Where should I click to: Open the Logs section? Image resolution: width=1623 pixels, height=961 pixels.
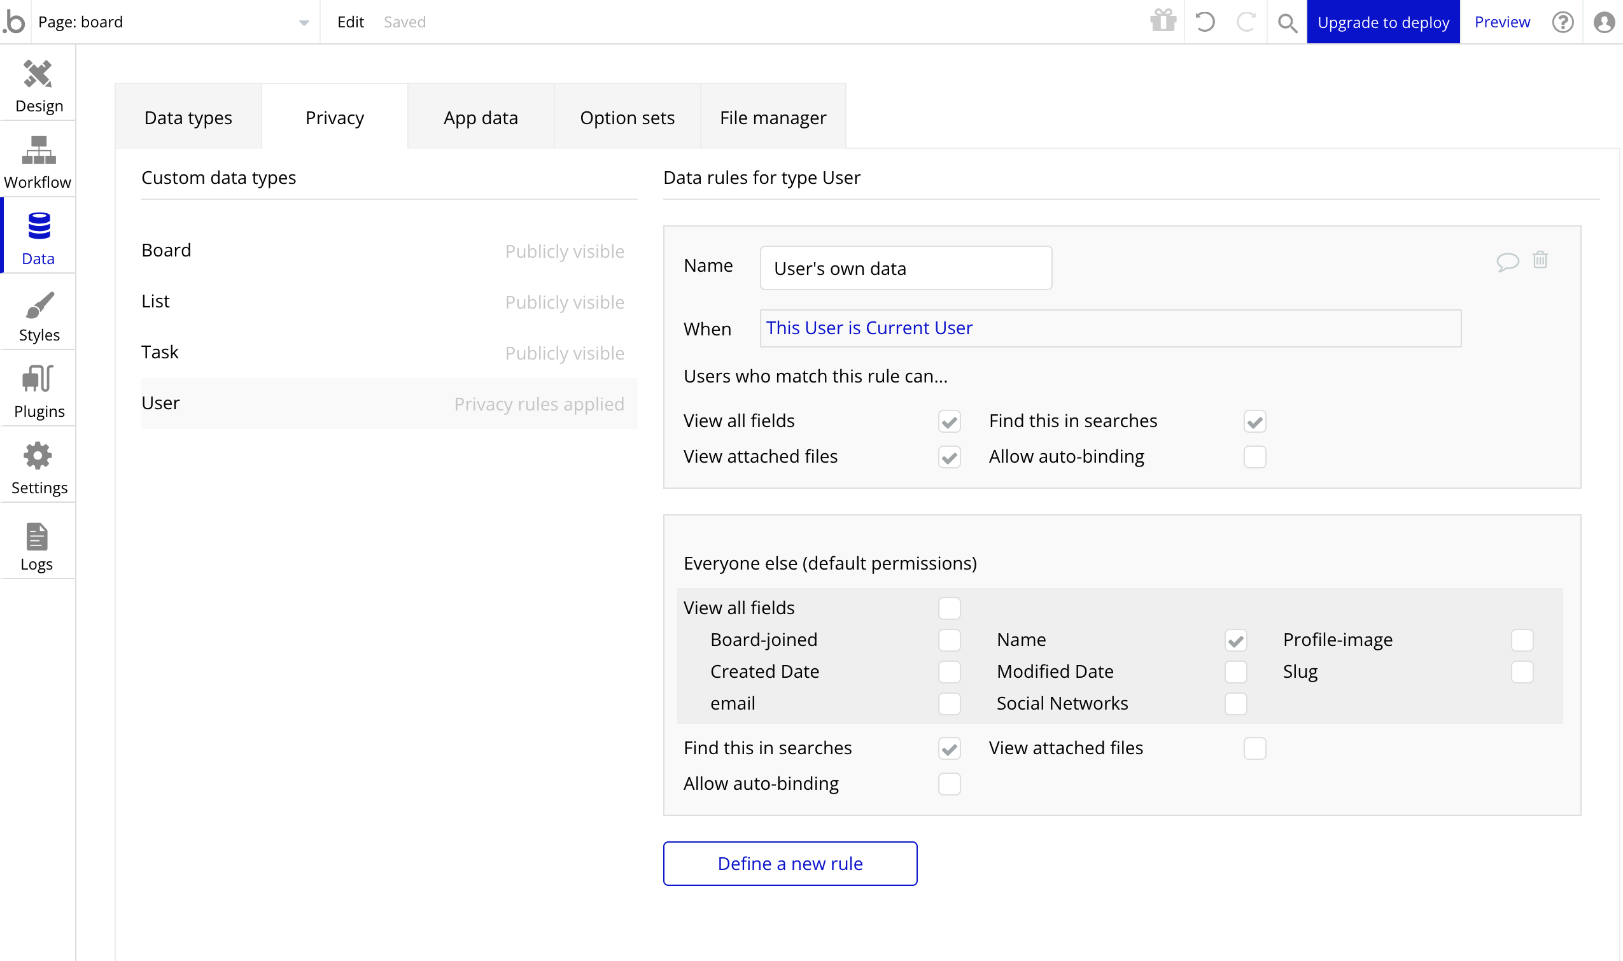click(x=37, y=546)
